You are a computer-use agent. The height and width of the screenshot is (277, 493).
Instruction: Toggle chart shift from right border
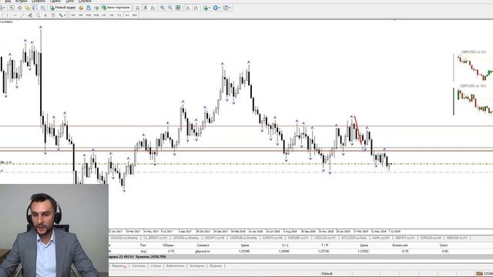(196, 8)
